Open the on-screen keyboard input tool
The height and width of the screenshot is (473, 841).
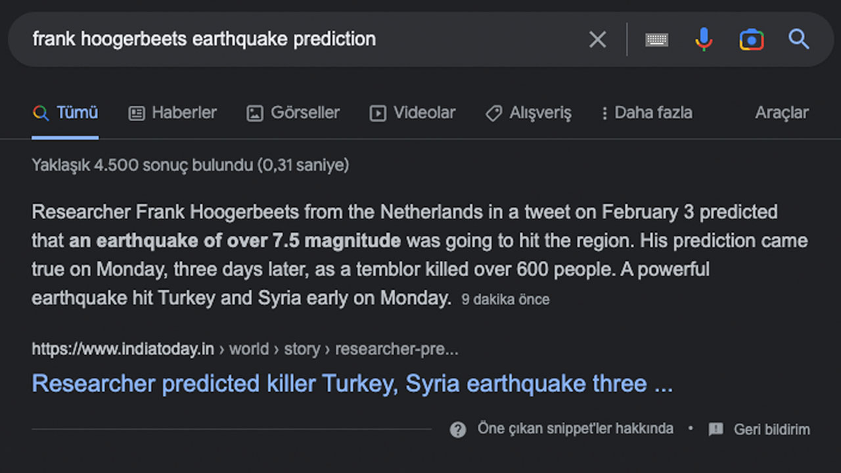click(656, 39)
